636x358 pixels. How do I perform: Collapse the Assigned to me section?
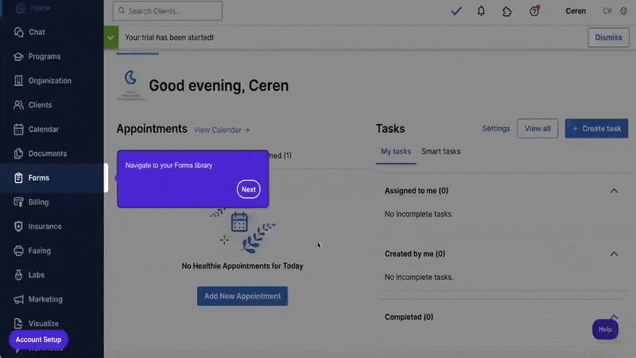[x=614, y=191]
